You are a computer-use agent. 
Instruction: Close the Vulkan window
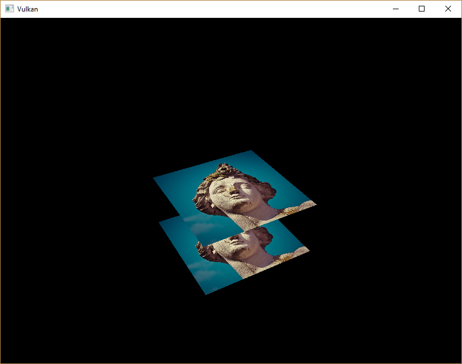coord(448,9)
